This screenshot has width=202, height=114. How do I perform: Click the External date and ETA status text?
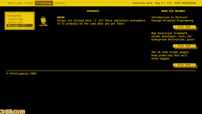[x=164, y=3]
